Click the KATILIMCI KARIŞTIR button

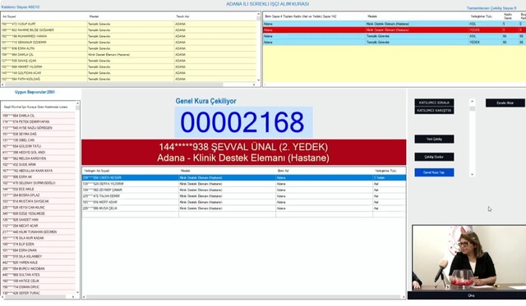(434, 111)
